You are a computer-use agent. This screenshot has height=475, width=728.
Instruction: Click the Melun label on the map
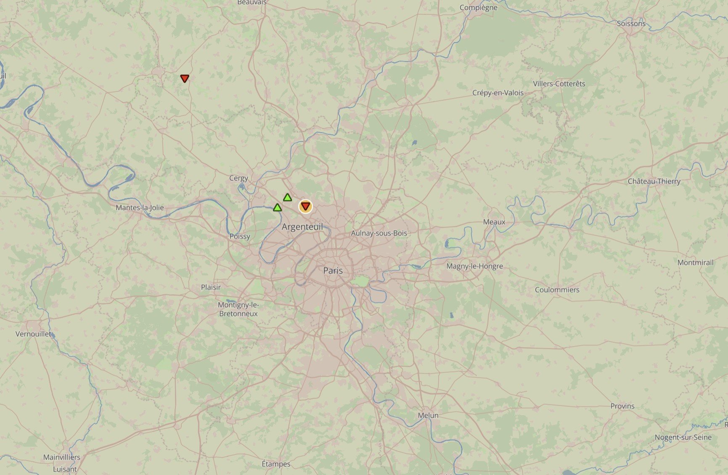point(428,415)
